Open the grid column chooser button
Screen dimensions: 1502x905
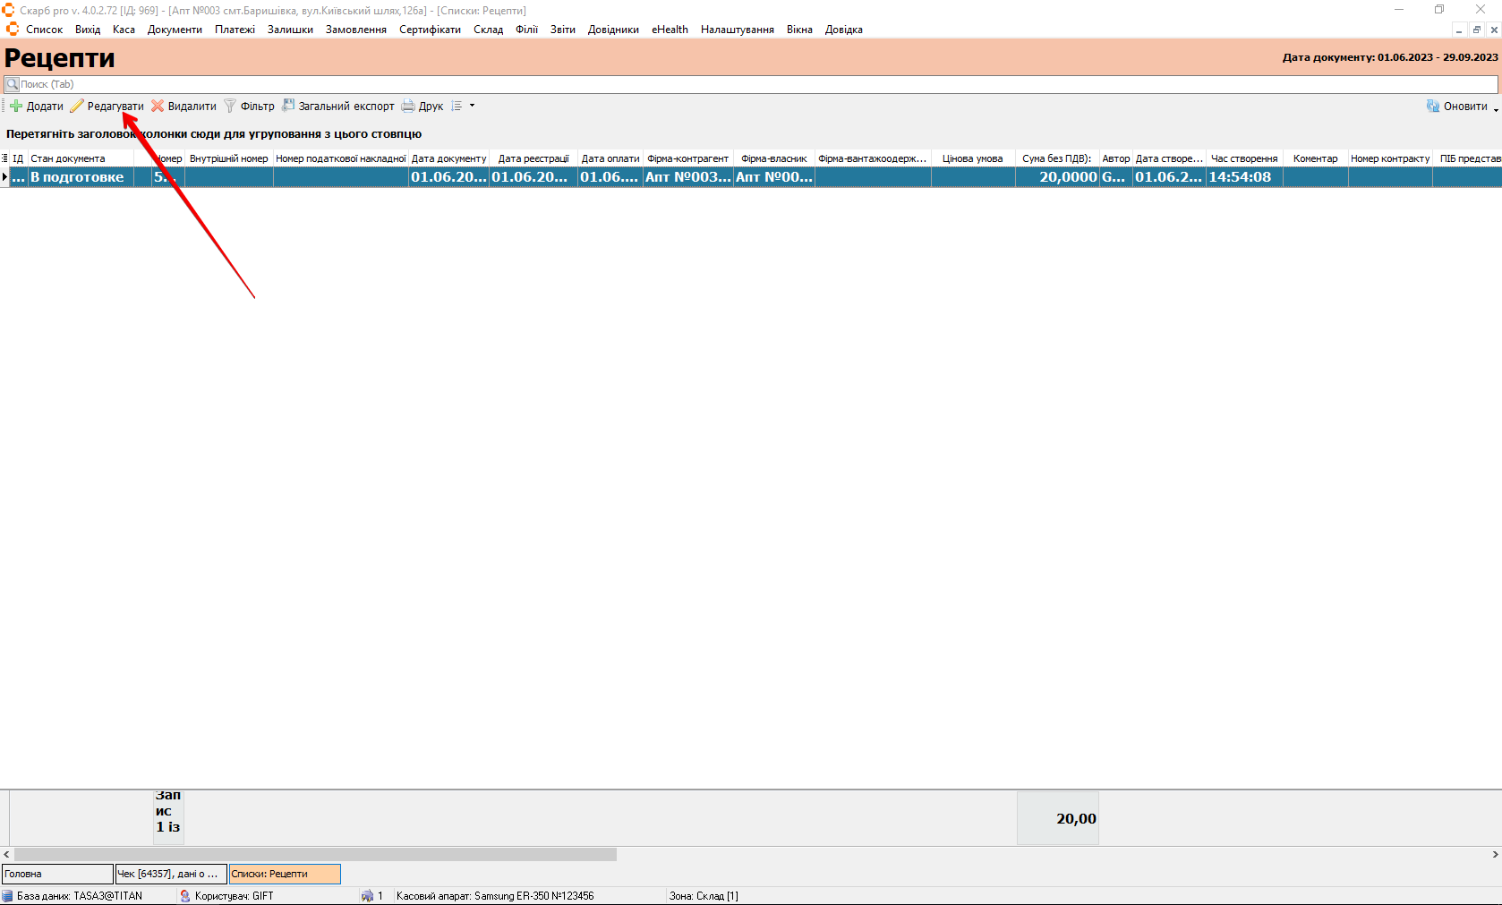pos(4,158)
